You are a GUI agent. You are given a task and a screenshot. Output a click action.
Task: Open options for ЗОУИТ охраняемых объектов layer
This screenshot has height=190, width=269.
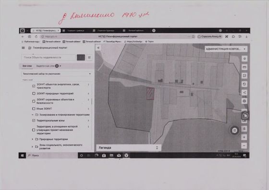[88, 99]
